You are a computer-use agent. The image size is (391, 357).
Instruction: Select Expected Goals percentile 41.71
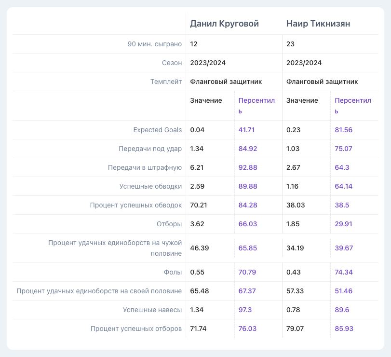tap(246, 130)
